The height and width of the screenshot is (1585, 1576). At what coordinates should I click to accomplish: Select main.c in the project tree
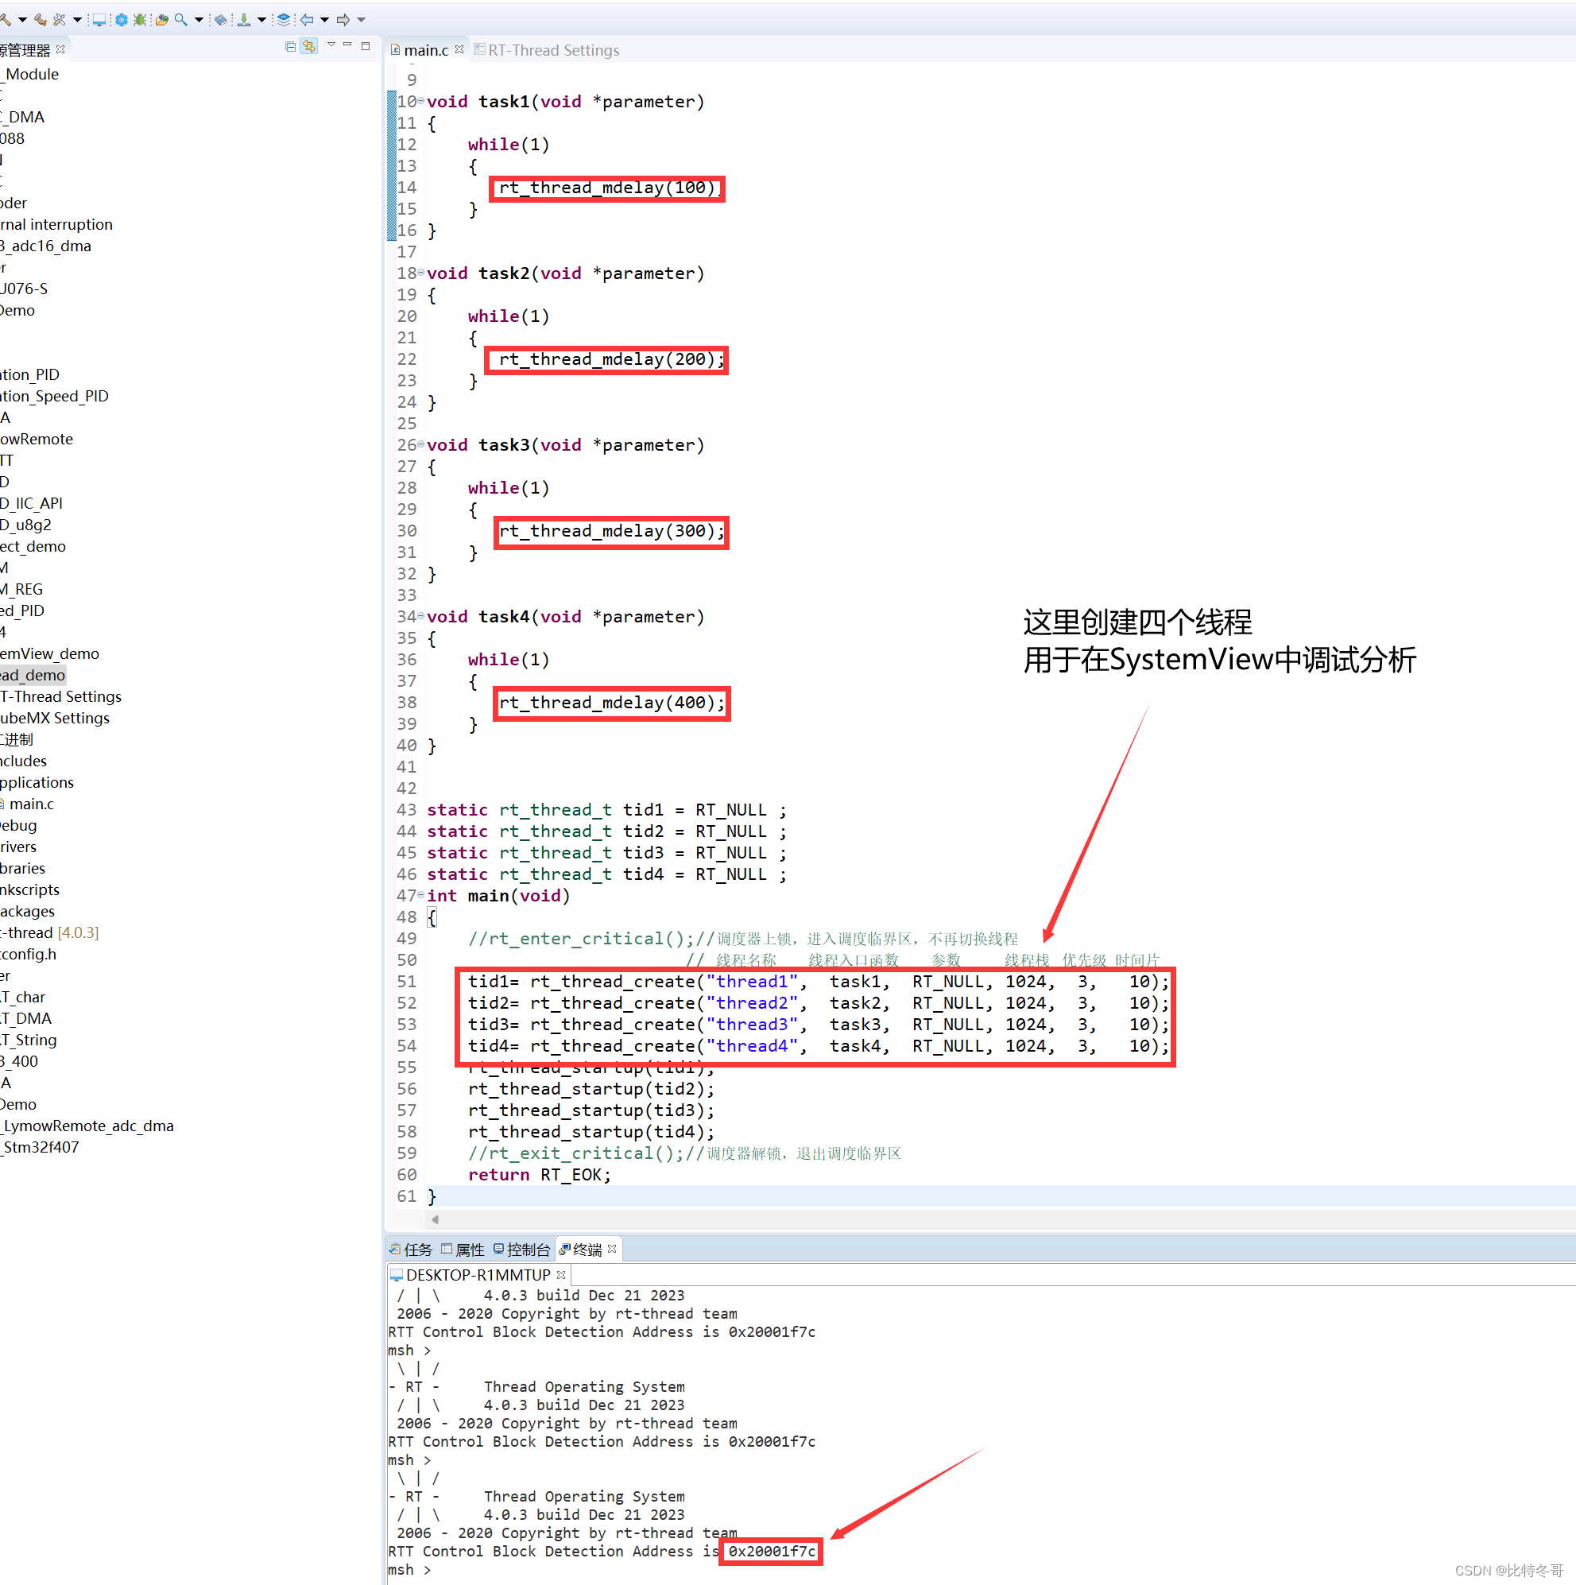[x=31, y=803]
